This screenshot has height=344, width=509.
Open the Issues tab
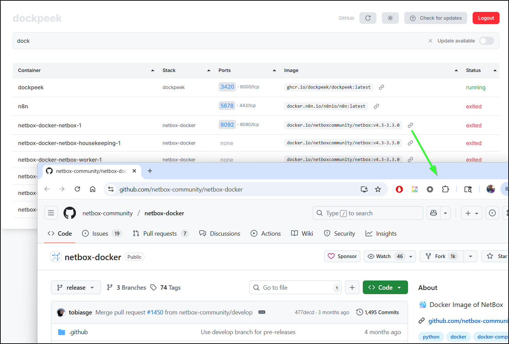tap(102, 233)
